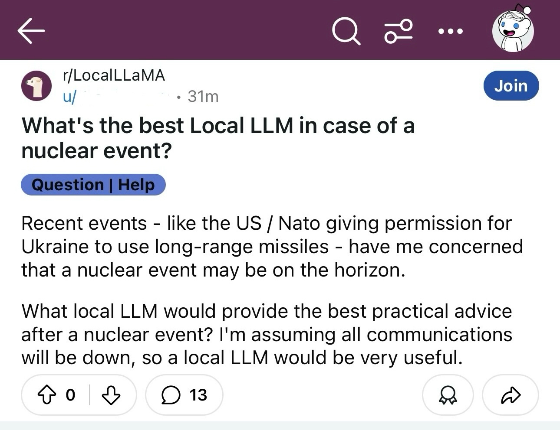
Task: Open the r/LocalLLaMA community link
Action: (114, 75)
